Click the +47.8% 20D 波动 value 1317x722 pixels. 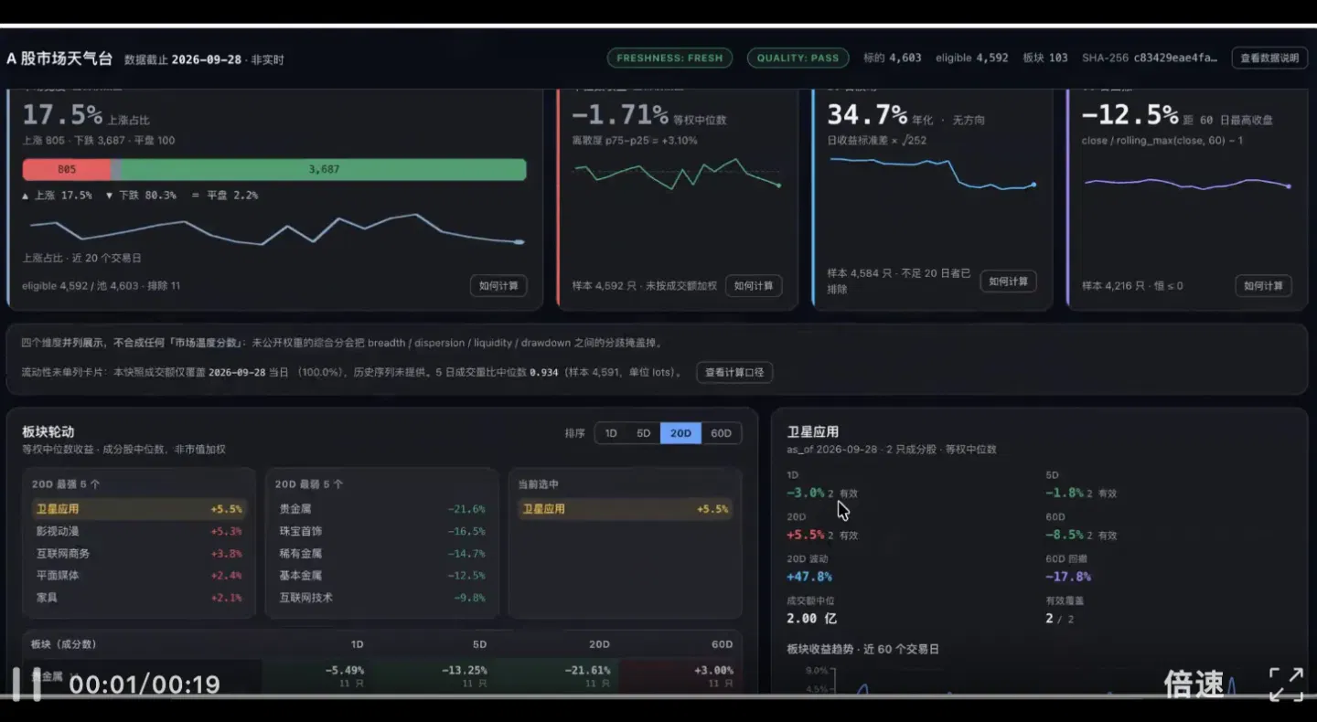click(809, 577)
